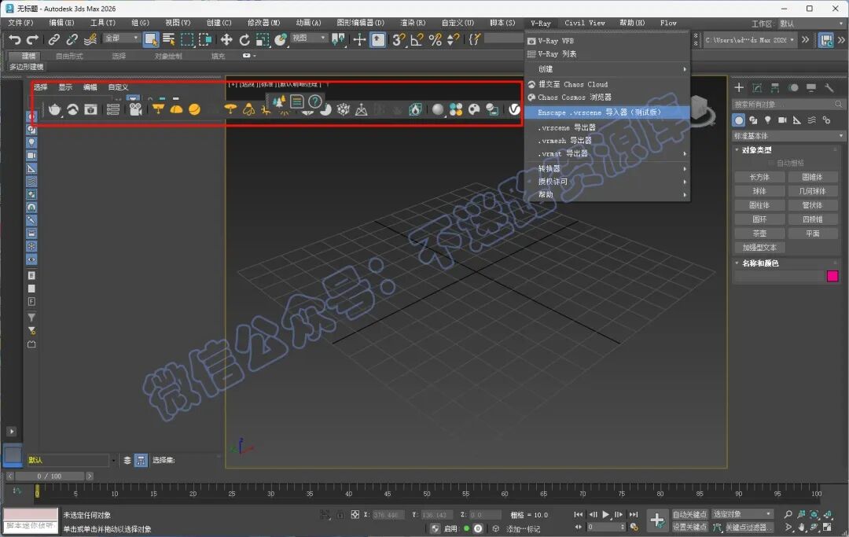Switch to the 对象绘制 ribbon tab

168,56
